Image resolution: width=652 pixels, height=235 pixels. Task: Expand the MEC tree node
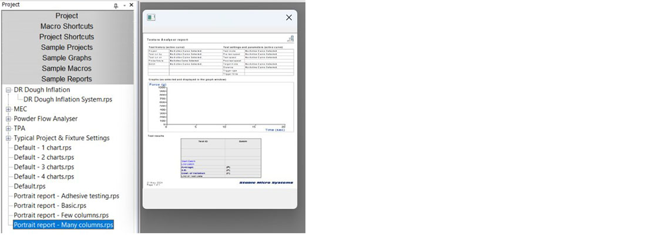8,109
